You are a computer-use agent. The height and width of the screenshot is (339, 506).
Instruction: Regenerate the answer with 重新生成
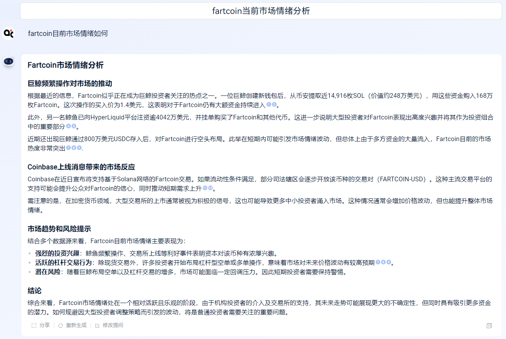(72, 325)
